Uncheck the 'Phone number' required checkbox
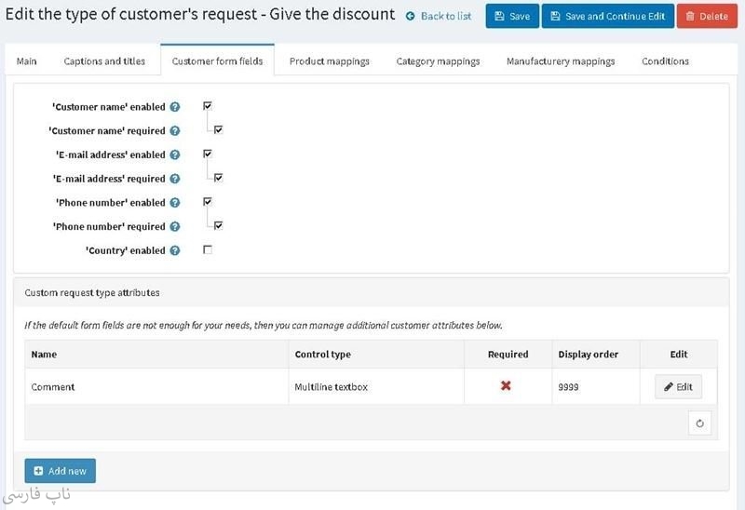The height and width of the screenshot is (510, 745). pyautogui.click(x=218, y=225)
